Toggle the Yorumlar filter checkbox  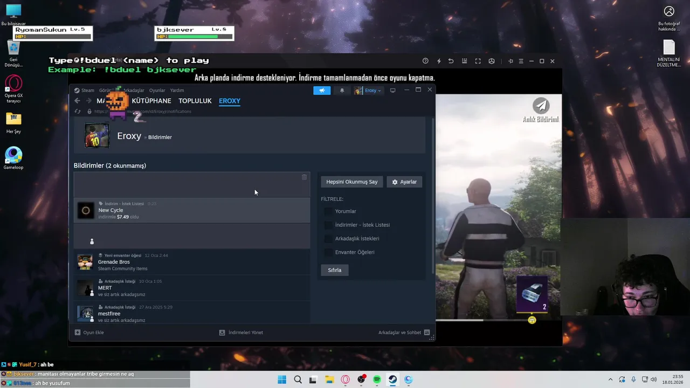pos(328,211)
